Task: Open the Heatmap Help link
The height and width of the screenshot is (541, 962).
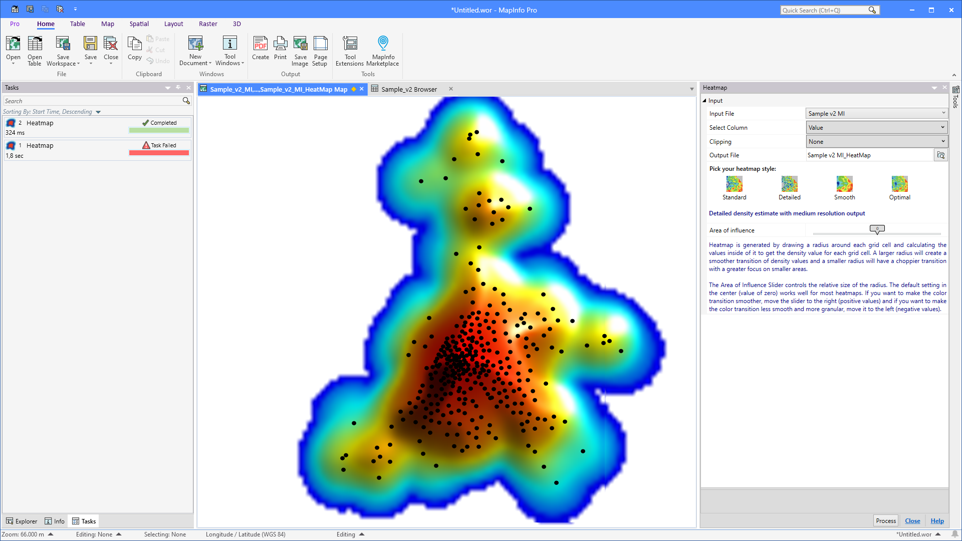Action: (x=937, y=520)
